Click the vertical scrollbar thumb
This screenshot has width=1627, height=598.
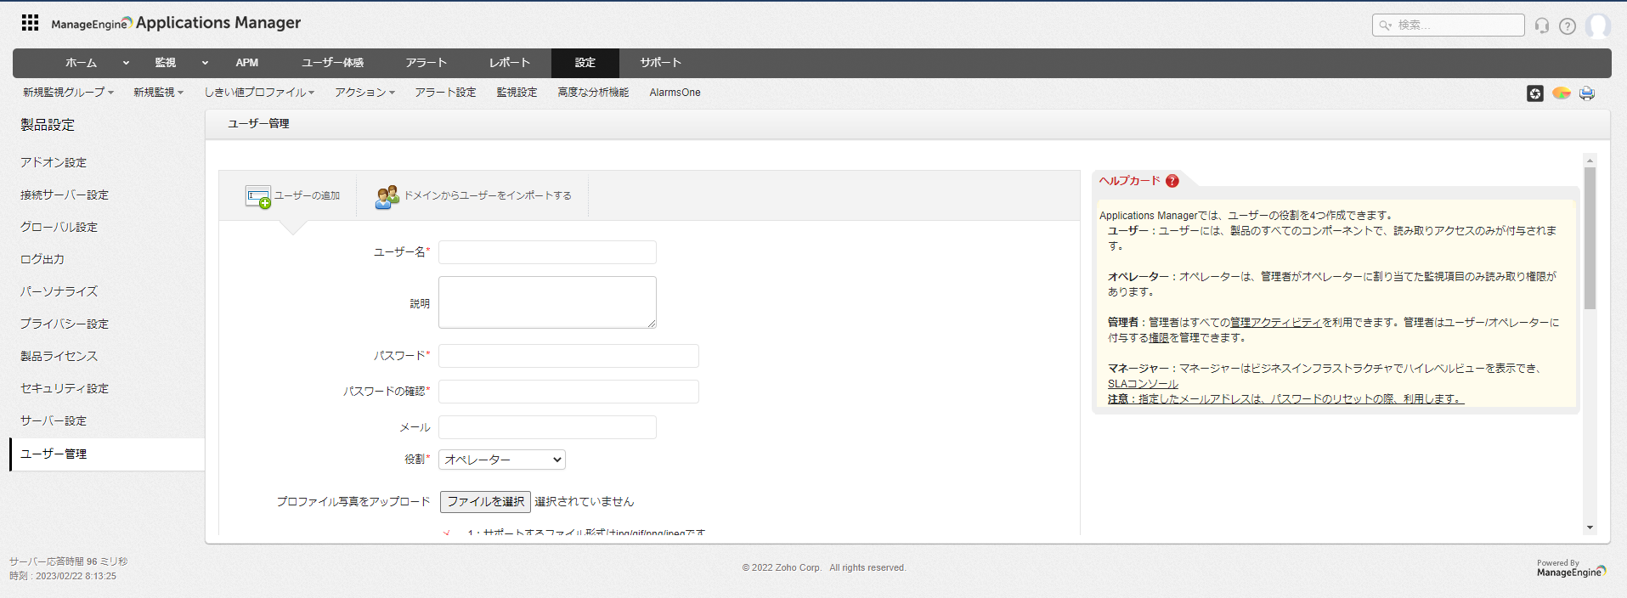(1590, 238)
